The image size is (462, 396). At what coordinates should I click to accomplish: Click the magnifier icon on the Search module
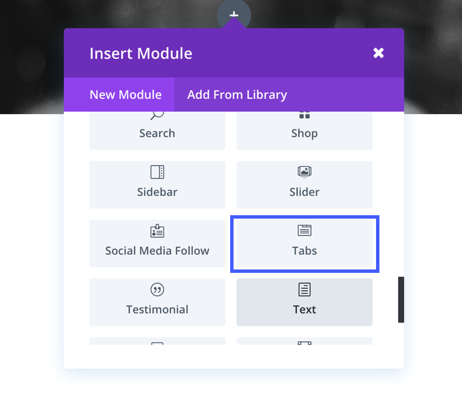[x=157, y=115]
